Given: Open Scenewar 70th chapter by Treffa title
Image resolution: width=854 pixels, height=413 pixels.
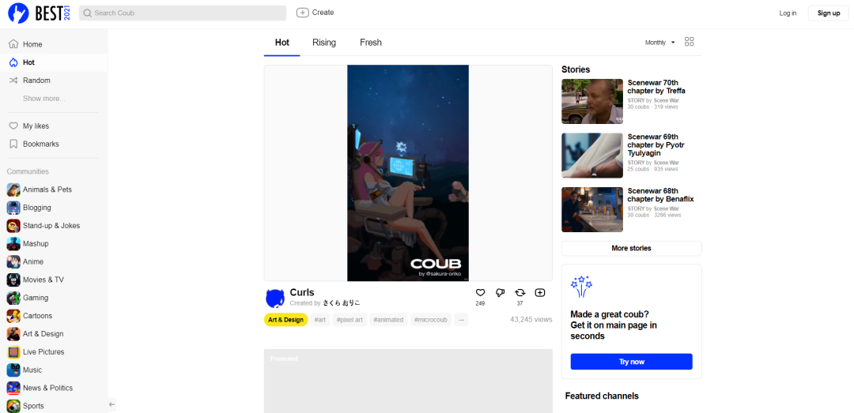Looking at the screenshot, I should [656, 87].
